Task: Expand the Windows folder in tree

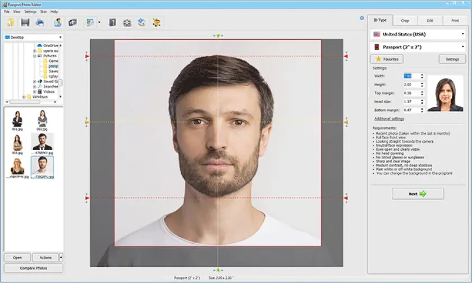Action: (24, 96)
